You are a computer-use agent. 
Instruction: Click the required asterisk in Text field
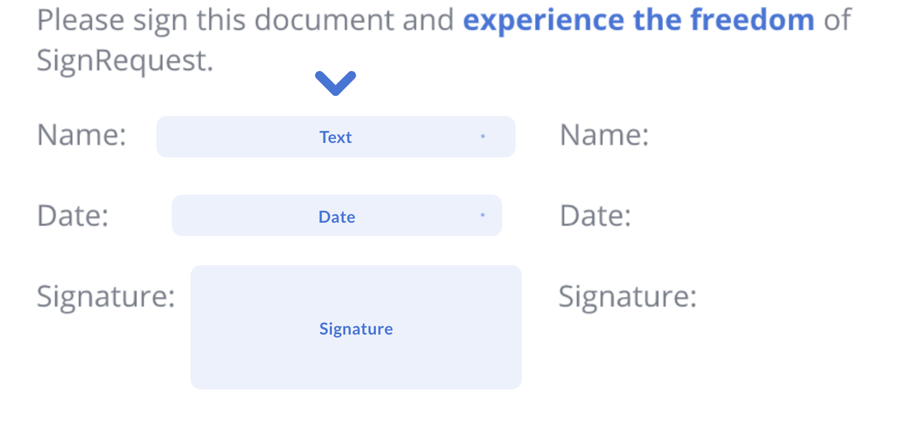pos(482,137)
